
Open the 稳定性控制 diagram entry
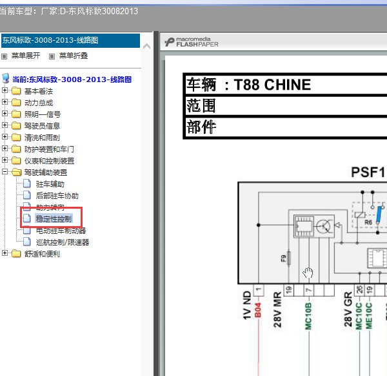[x=54, y=218]
